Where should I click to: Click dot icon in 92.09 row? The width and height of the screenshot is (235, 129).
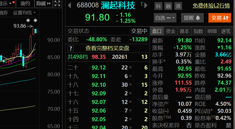(x=130, y=93)
